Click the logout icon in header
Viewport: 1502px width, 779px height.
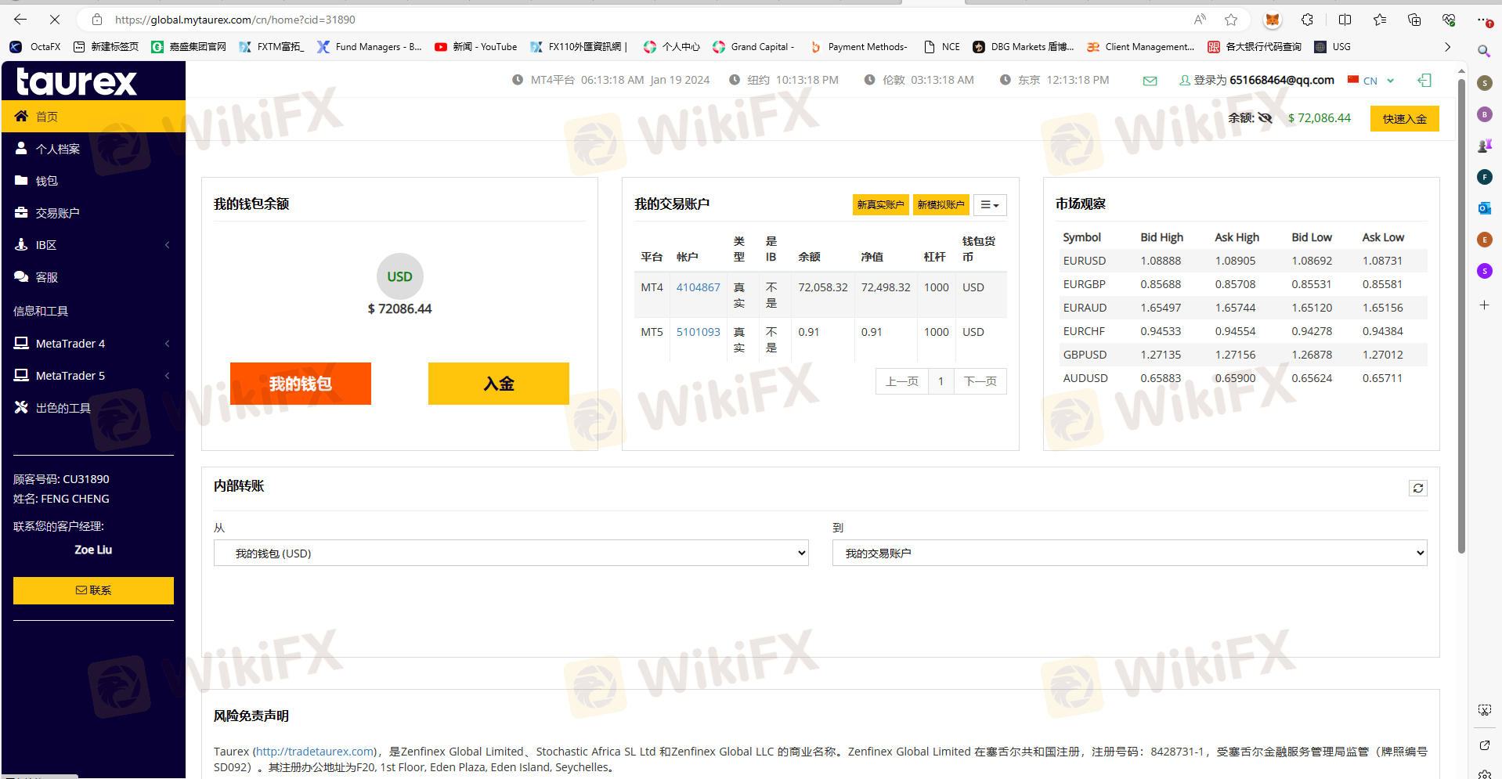point(1424,80)
